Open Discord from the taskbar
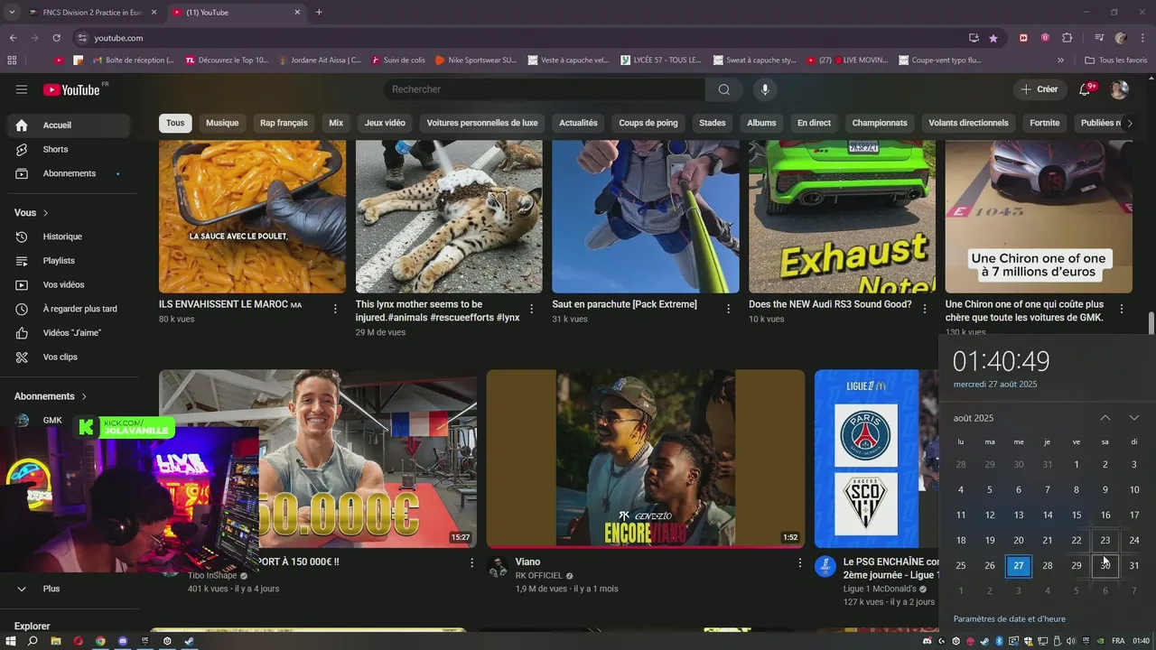The image size is (1156, 650). point(122,641)
